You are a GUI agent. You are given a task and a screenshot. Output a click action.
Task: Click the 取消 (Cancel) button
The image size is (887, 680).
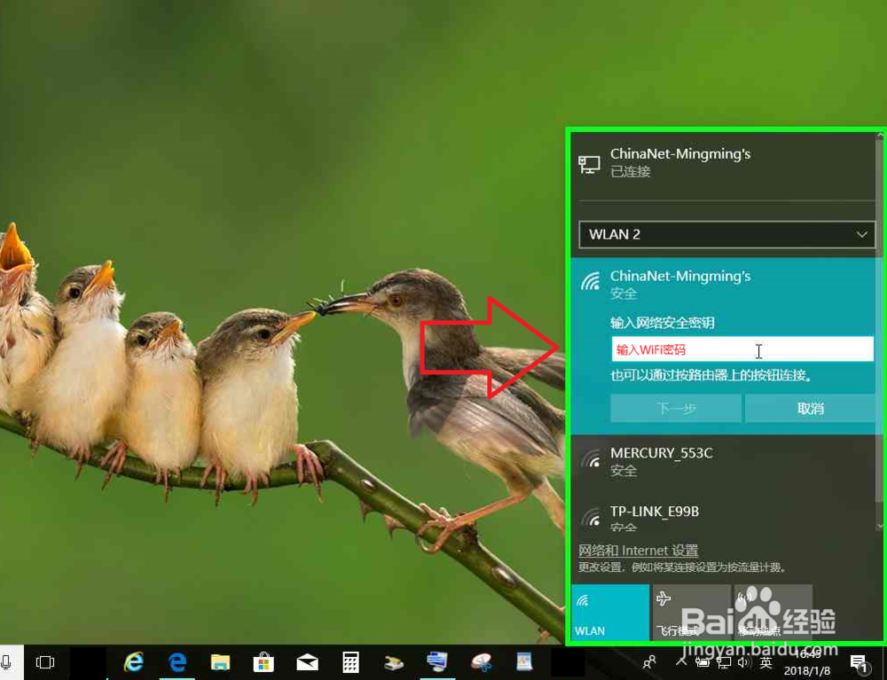(x=810, y=408)
